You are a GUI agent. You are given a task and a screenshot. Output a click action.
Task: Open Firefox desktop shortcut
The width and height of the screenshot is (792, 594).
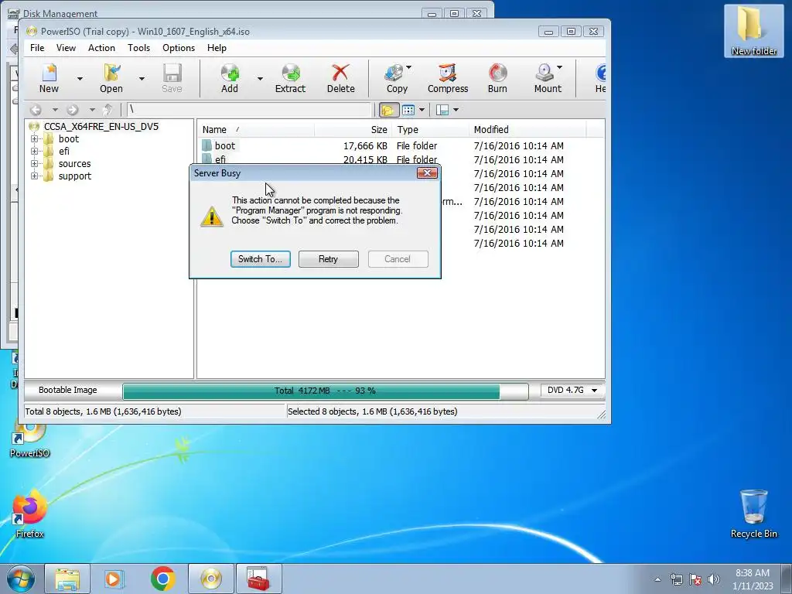point(29,514)
